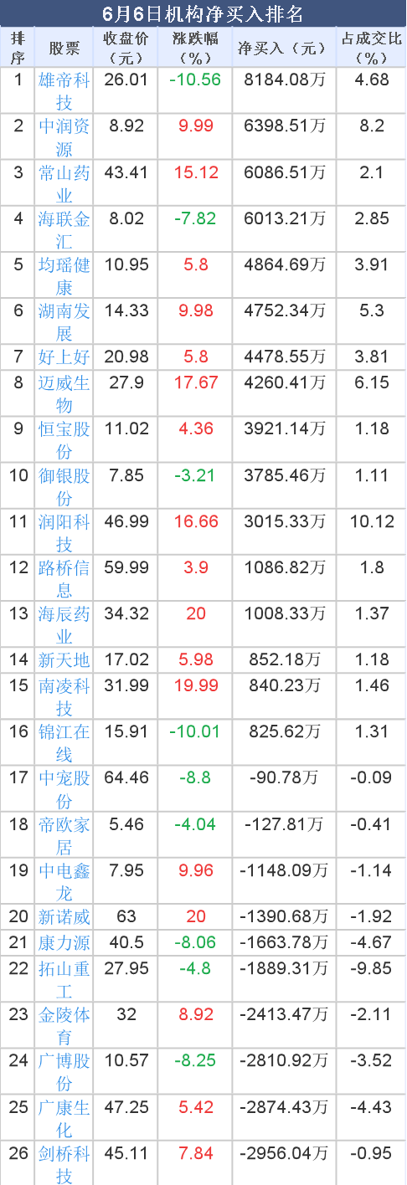Open the 好上好 stock link

pyautogui.click(x=64, y=357)
